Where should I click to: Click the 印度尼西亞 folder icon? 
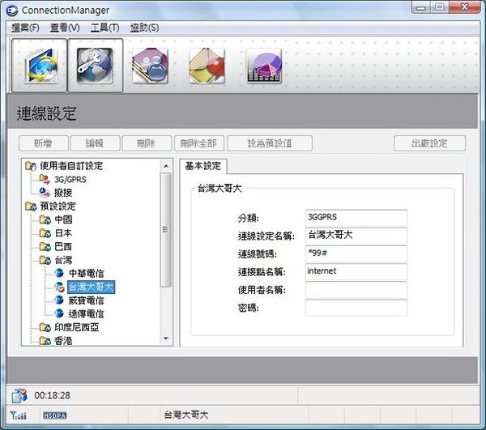point(45,327)
